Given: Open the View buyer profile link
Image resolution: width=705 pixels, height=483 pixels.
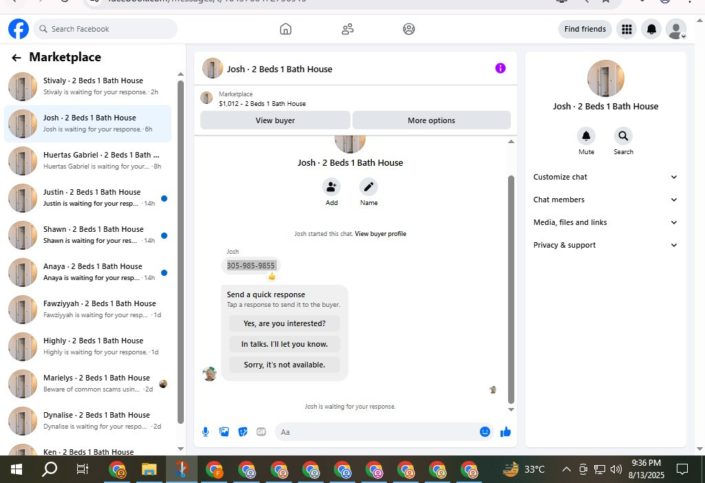Looking at the screenshot, I should click(380, 234).
